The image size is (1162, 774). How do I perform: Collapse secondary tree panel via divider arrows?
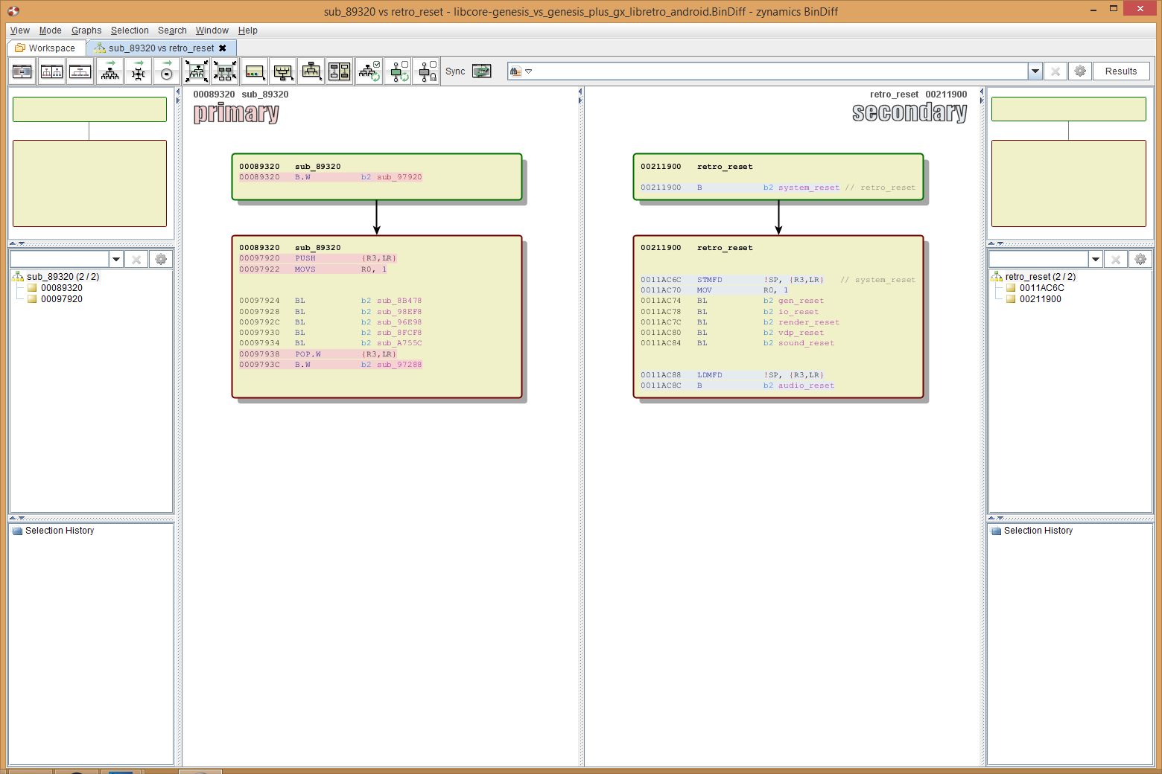pos(996,518)
